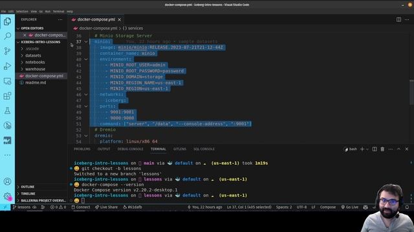Show additional activity bar views ellipsis
414x232 pixels.
[7, 155]
